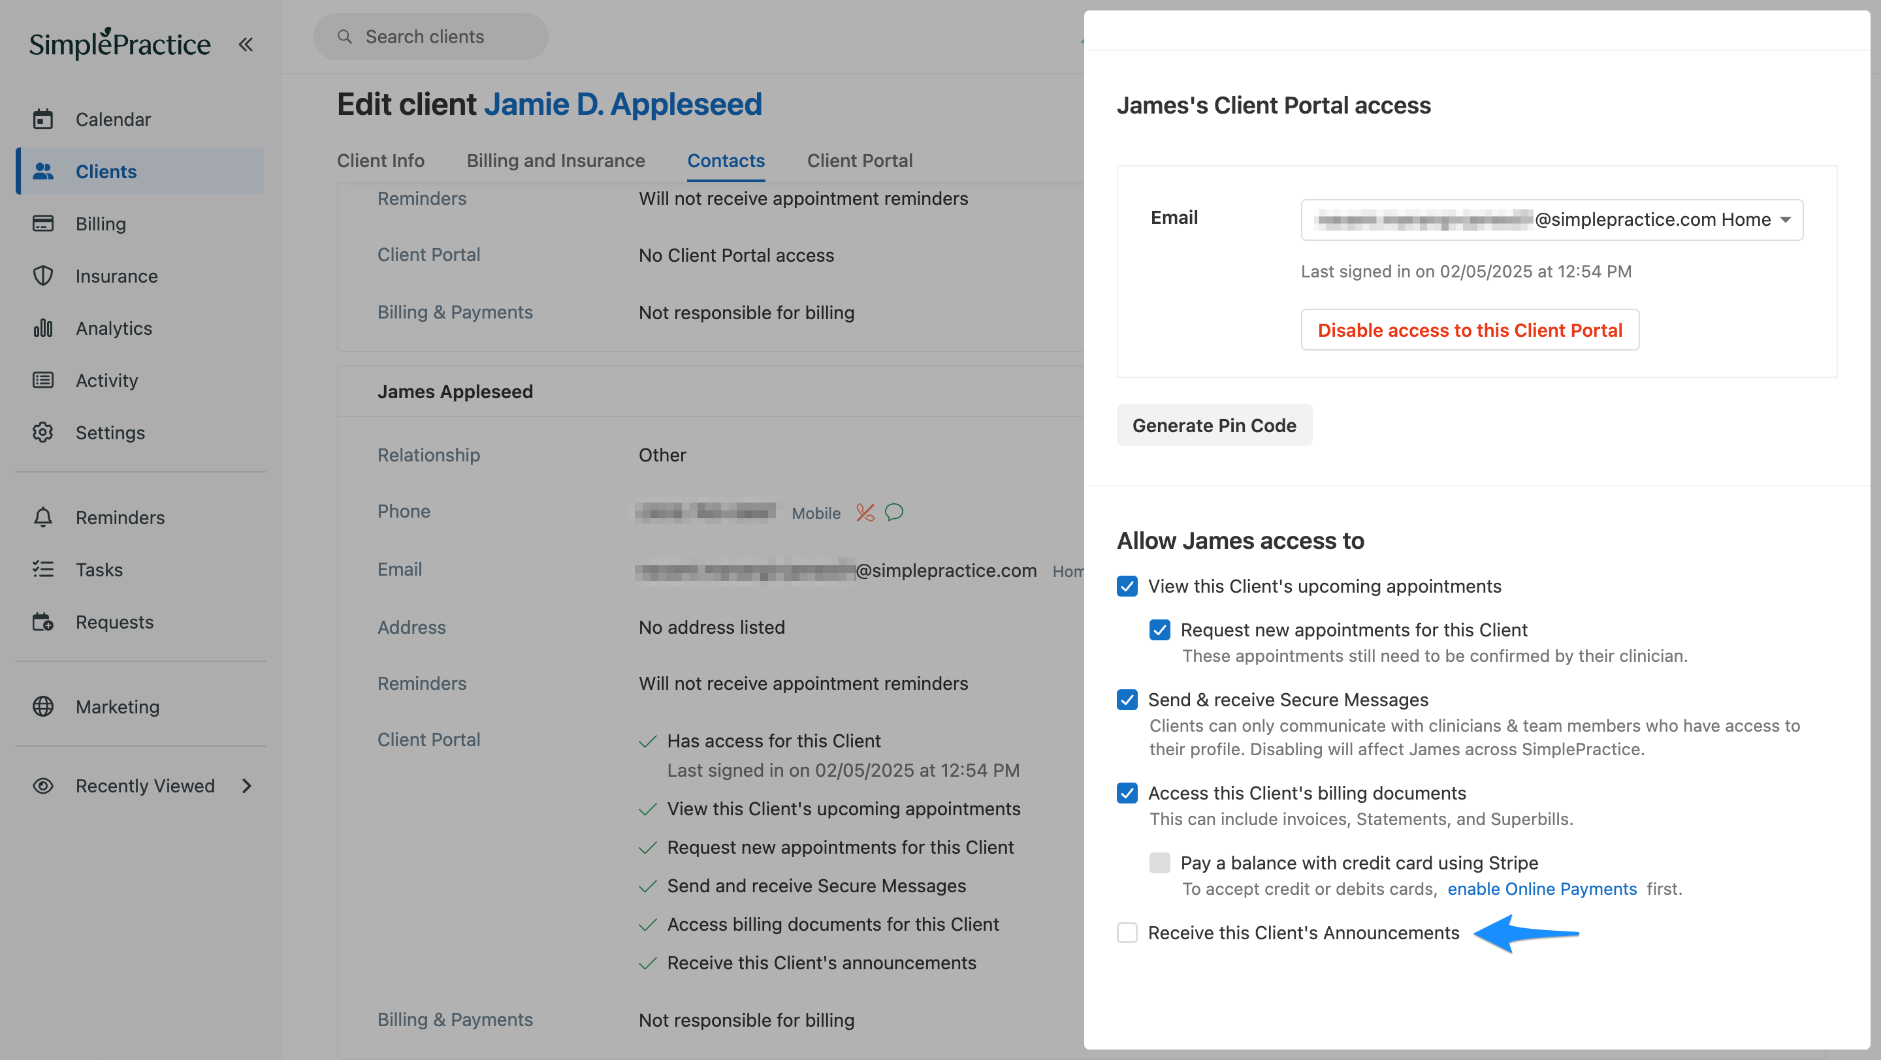This screenshot has width=1881, height=1060.
Task: Click the Clients people icon
Action: [x=43, y=172]
